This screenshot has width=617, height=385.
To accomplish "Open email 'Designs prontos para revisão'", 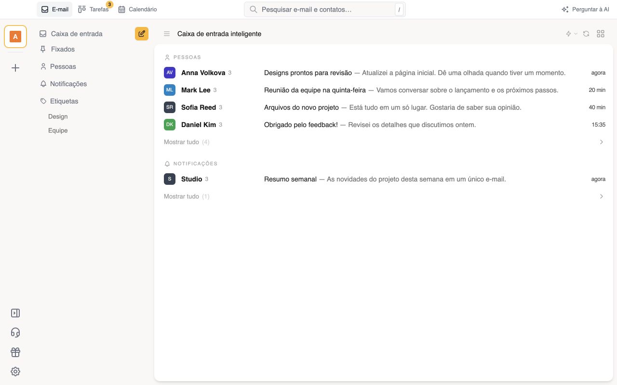I will pos(385,73).
